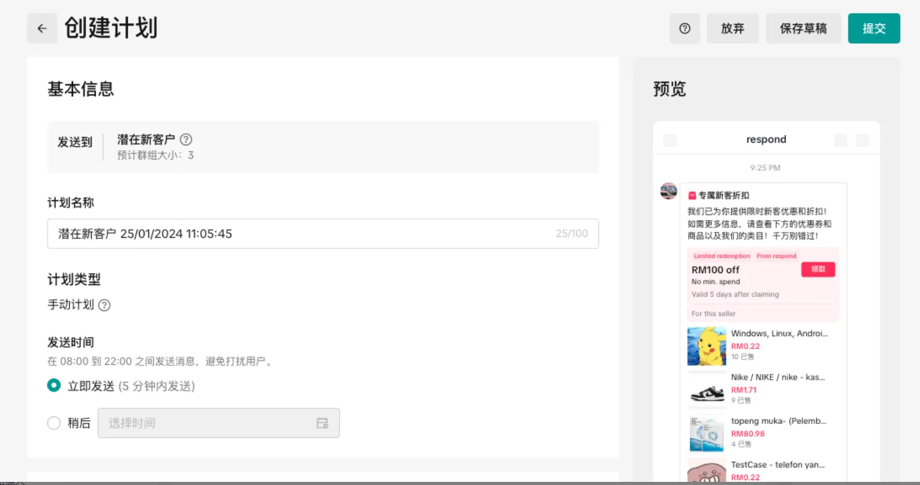
Task: Click the 'RM100 off' voucher title
Action: (716, 270)
